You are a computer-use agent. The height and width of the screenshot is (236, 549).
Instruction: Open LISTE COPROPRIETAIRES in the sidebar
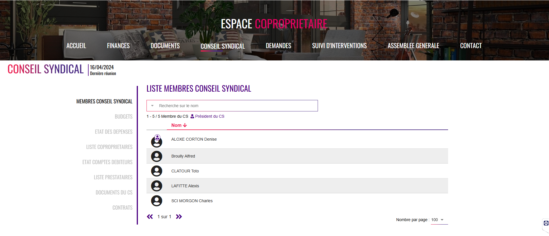(x=109, y=147)
